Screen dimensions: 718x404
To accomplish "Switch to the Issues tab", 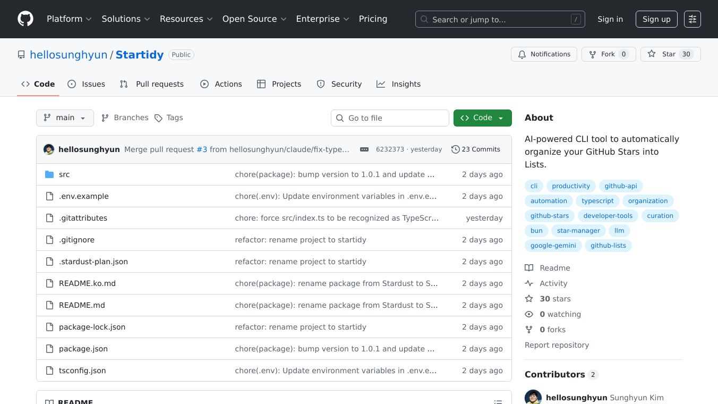I will point(87,84).
